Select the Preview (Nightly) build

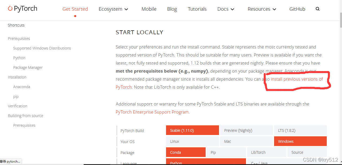247,130
